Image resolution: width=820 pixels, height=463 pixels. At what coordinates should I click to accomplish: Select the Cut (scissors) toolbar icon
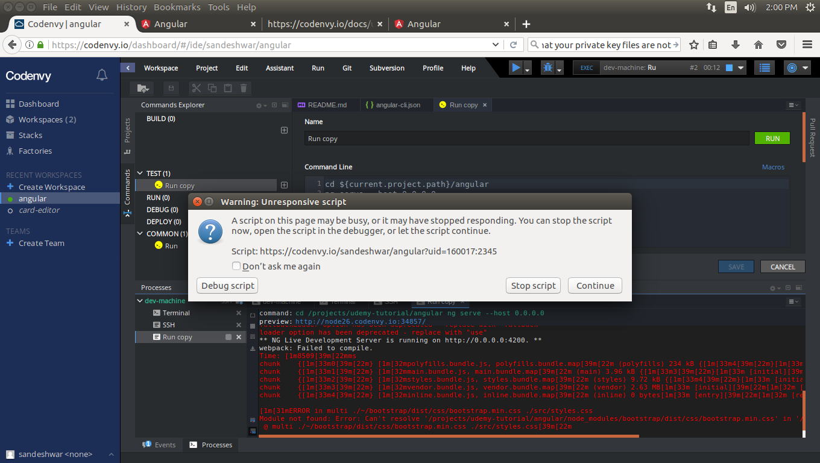(195, 88)
